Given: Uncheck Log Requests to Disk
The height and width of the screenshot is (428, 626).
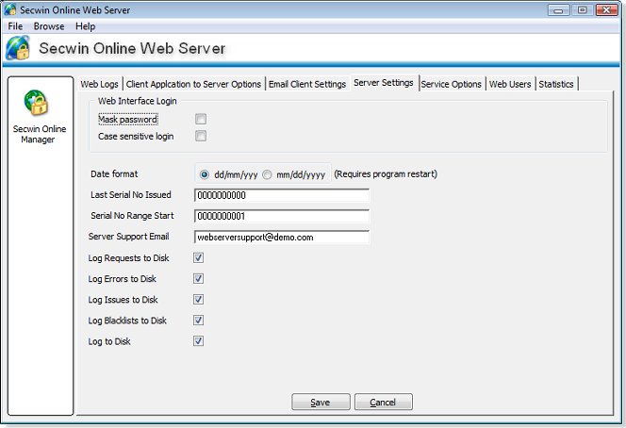Looking at the screenshot, I should [x=198, y=257].
